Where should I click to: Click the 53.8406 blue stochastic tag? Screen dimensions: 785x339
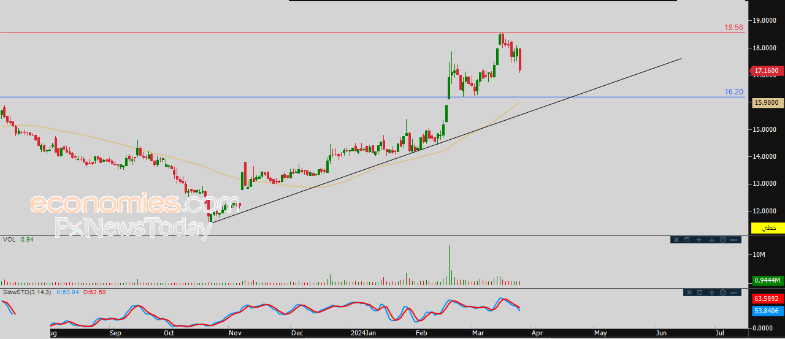[x=767, y=311]
